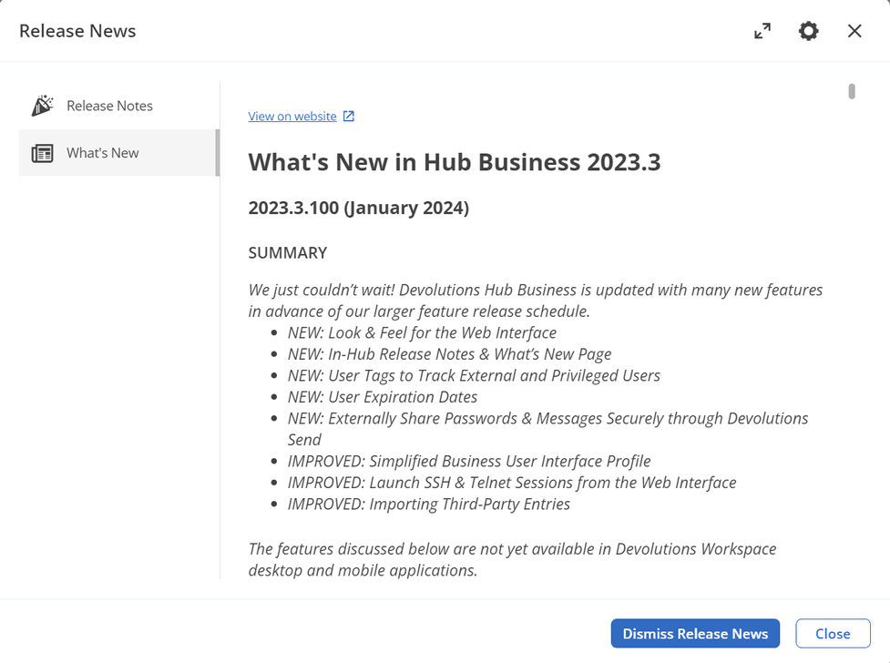Viewport: 890px width, 663px height.
Task: Select the What's New tab label
Action: click(x=103, y=153)
